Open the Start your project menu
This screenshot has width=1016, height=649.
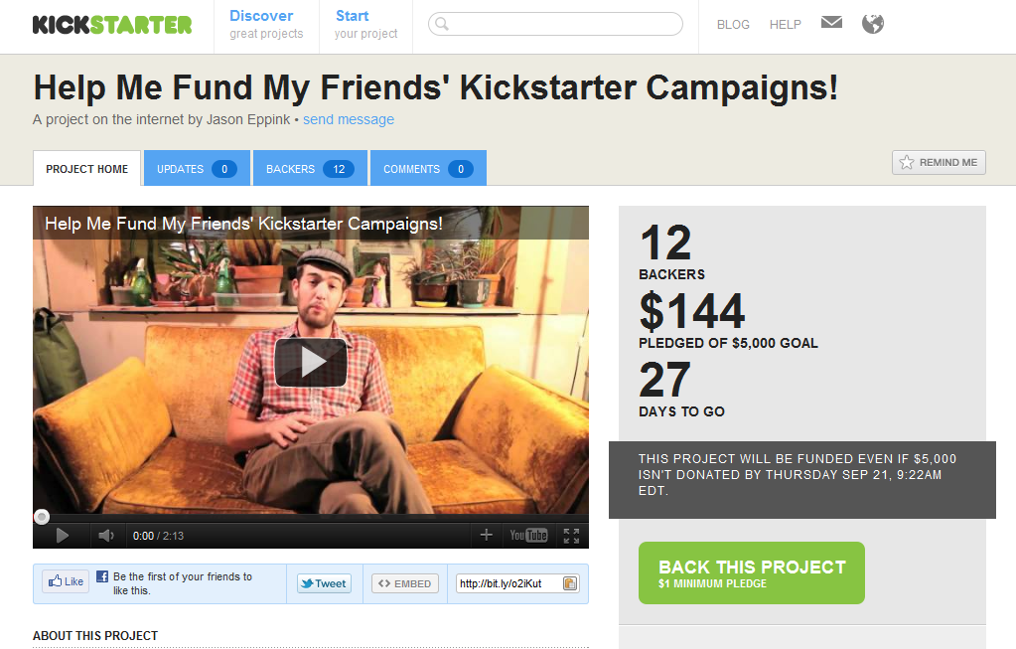coord(365,25)
